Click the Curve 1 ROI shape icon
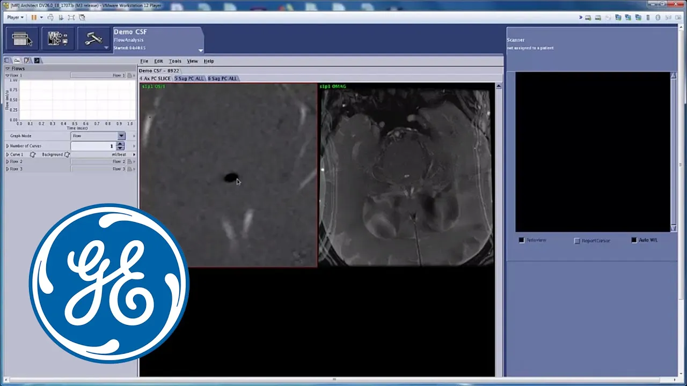The height and width of the screenshot is (386, 687). pyautogui.click(x=33, y=154)
